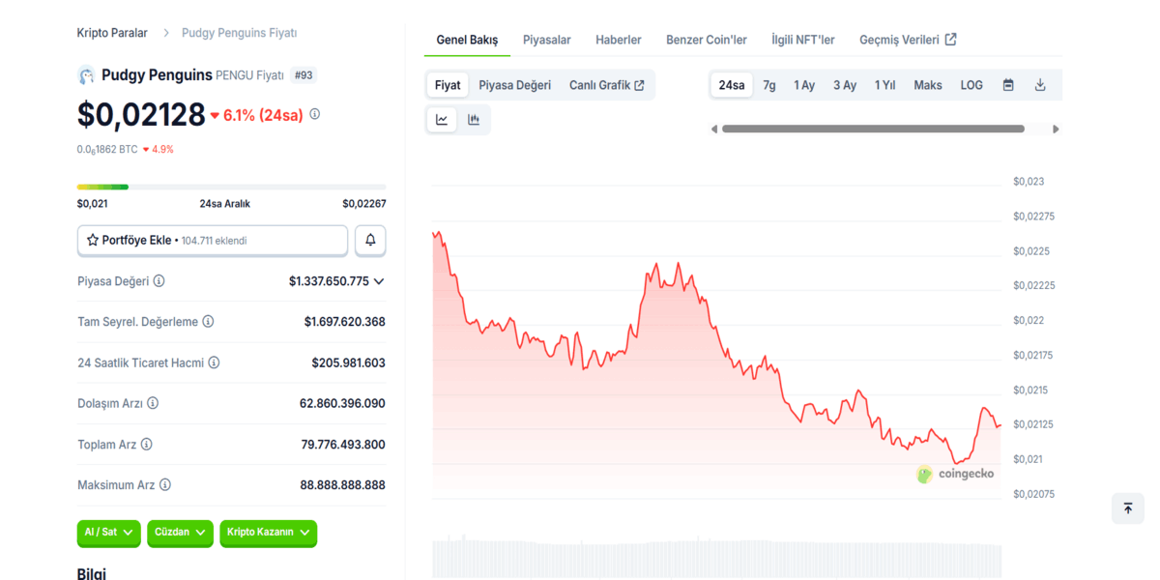Click the scroll-to-top arrow button
The height and width of the screenshot is (580, 1160).
[1127, 507]
